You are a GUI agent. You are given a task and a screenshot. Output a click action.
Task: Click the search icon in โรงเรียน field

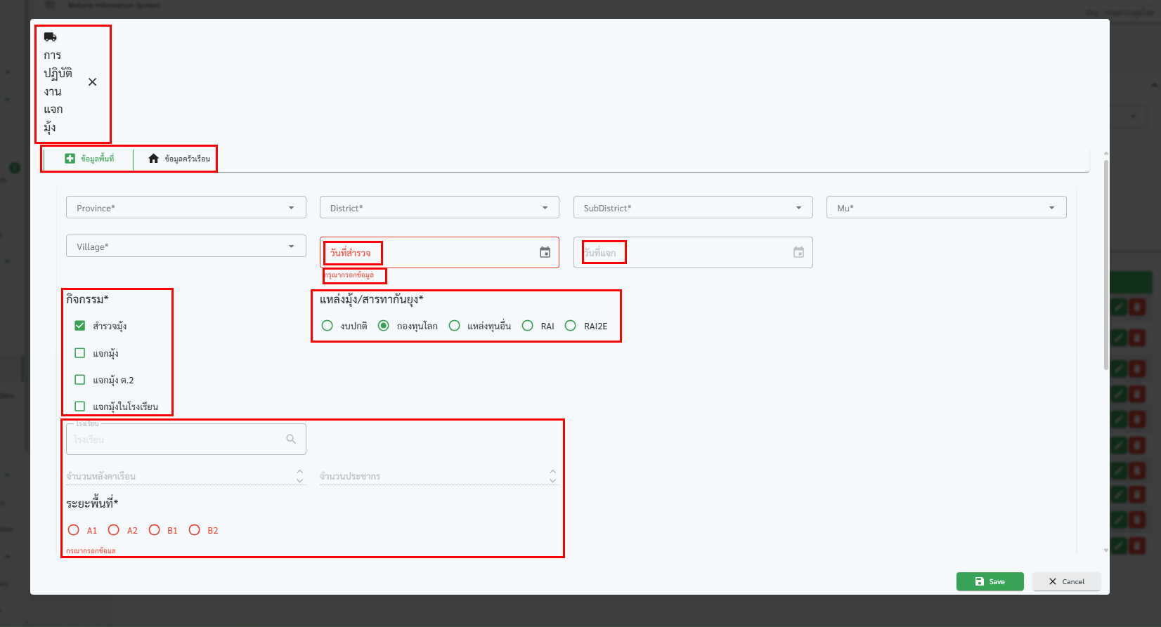coord(291,439)
